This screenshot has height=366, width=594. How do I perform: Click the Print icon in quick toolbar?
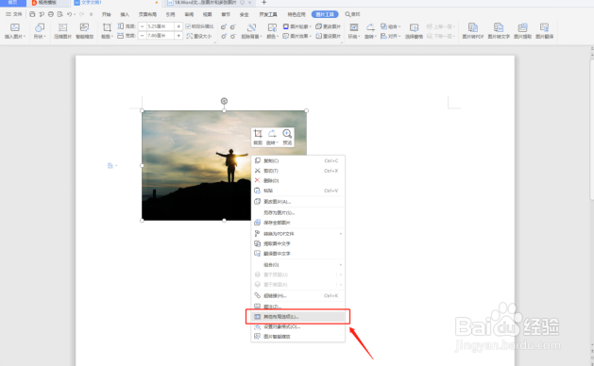[51, 14]
